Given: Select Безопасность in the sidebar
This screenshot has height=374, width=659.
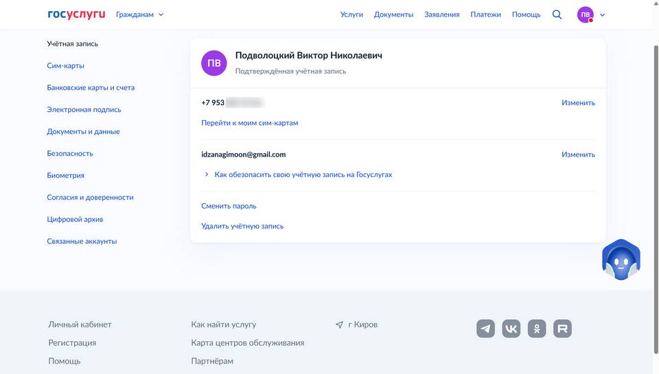Looking at the screenshot, I should point(70,154).
